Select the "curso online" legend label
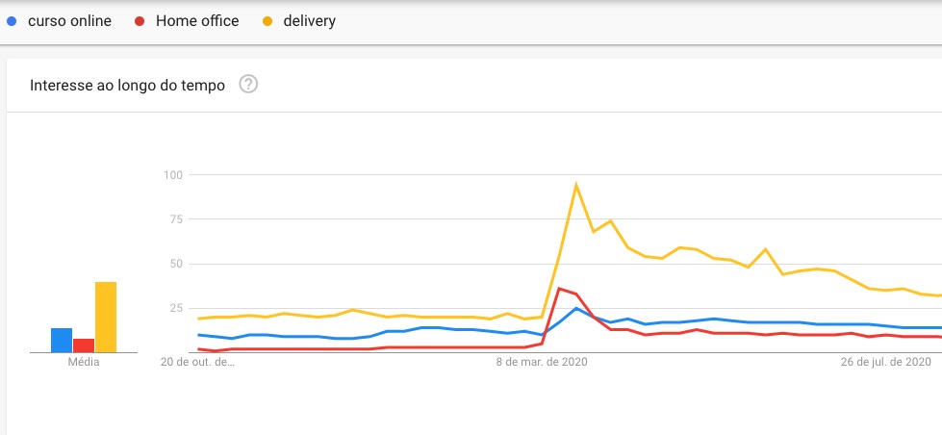942x435 pixels. coord(69,21)
